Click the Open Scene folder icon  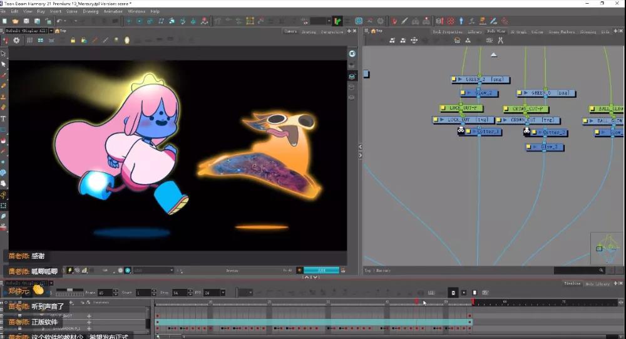15,21
